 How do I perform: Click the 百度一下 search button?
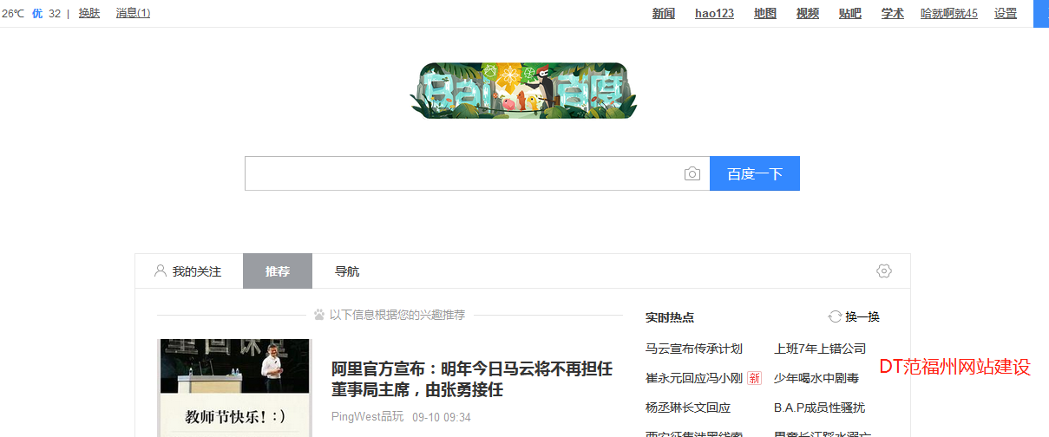755,173
